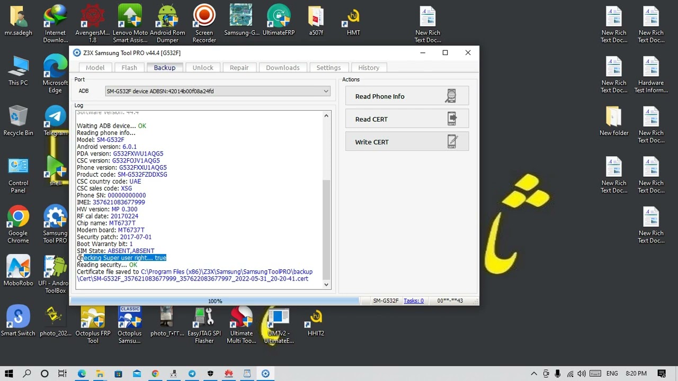Open the Flash tab
Image resolution: width=678 pixels, height=381 pixels.
pyautogui.click(x=129, y=68)
